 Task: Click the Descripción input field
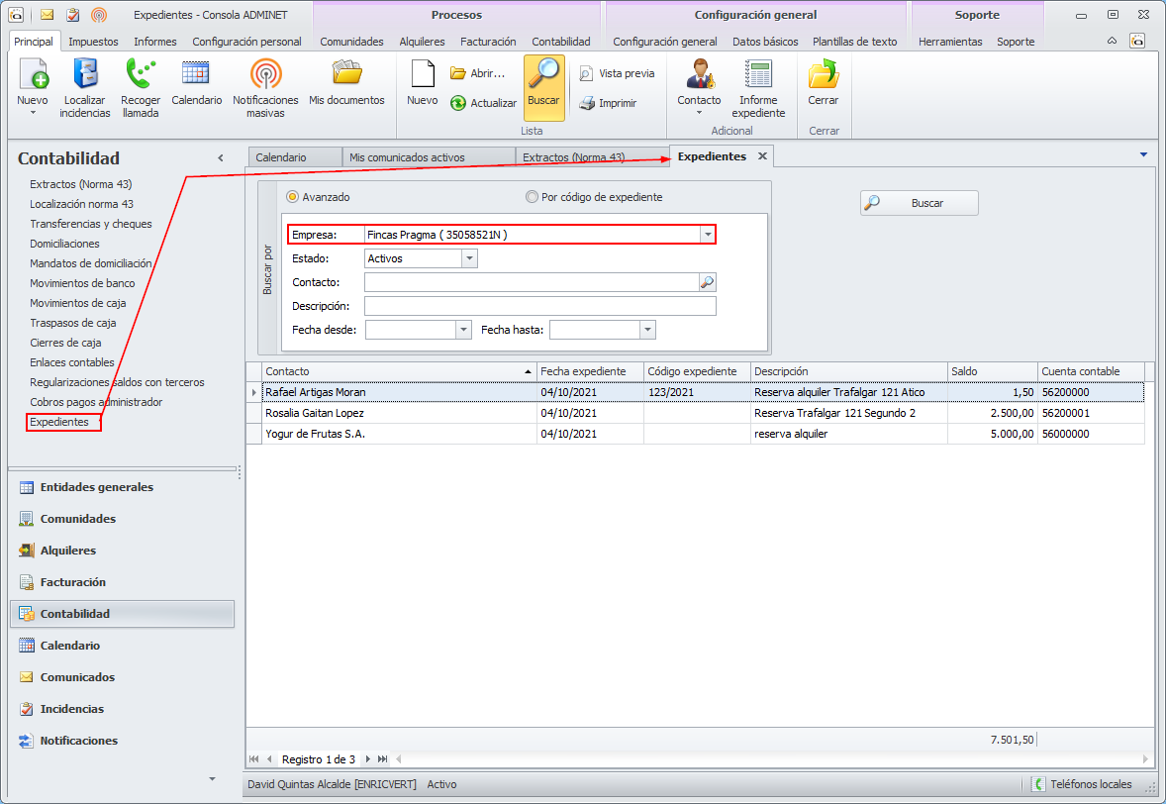click(539, 306)
